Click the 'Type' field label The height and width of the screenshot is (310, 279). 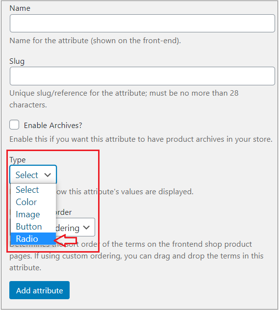click(18, 160)
